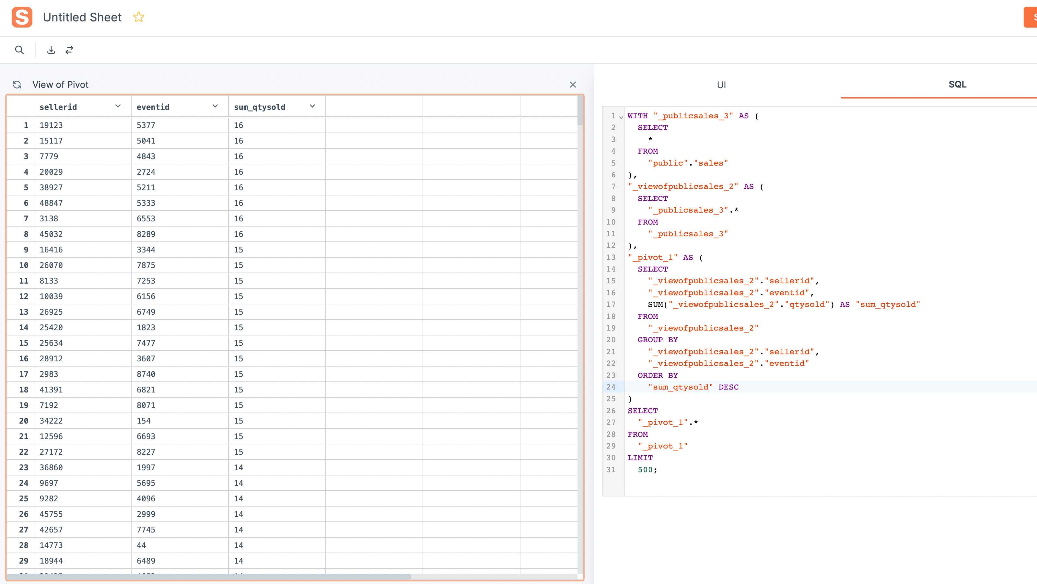Viewport: 1037px width, 584px height.
Task: Open the search tool
Action: coord(19,50)
